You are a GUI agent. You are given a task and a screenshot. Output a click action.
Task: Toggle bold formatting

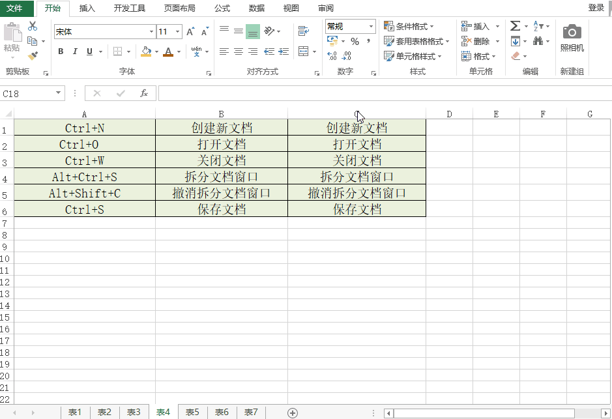[x=60, y=51]
